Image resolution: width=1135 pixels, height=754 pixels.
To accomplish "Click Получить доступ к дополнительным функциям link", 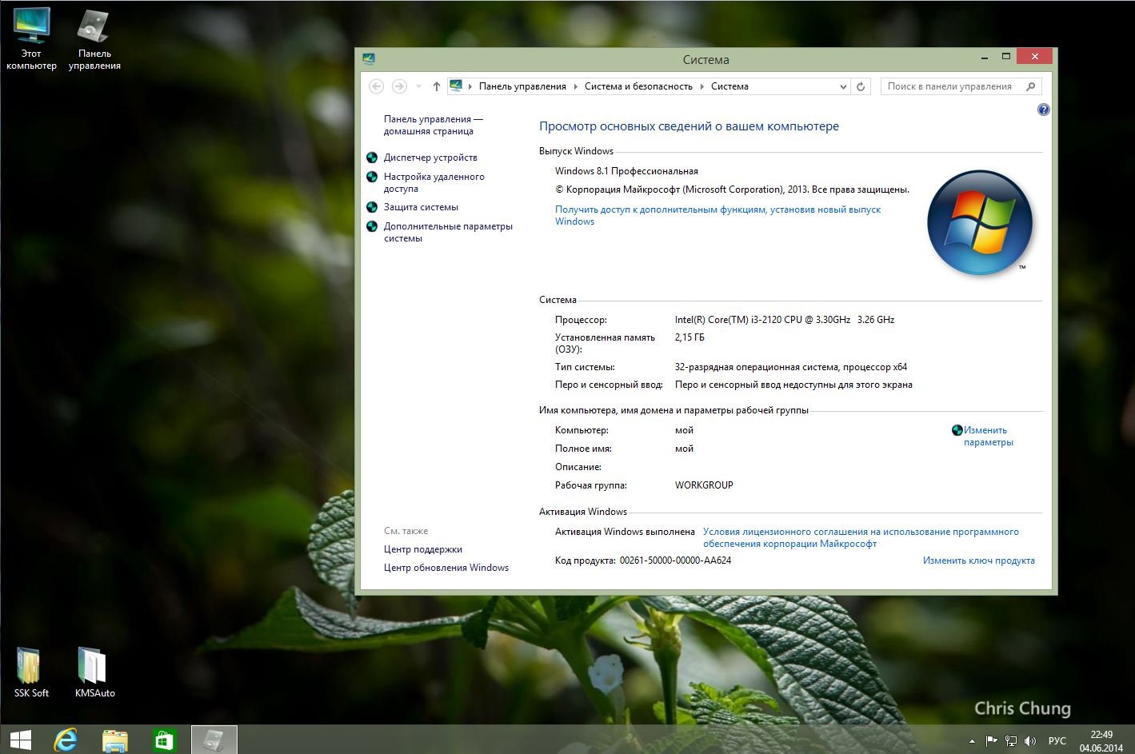I will [717, 215].
